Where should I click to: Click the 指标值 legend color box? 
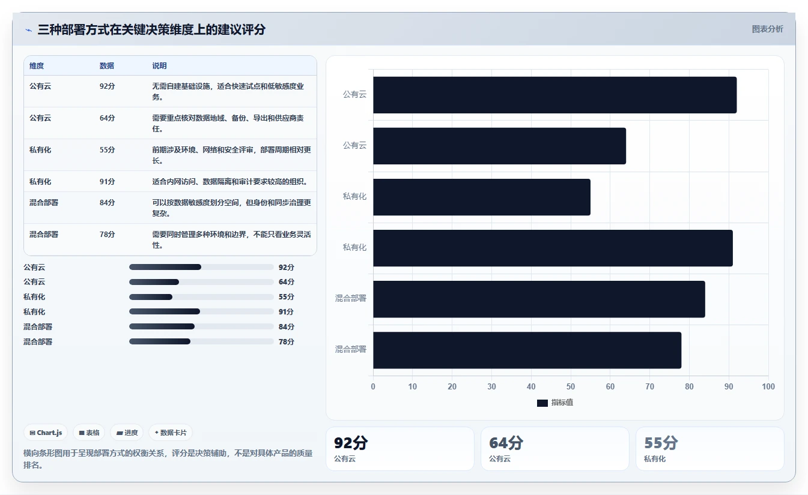[x=542, y=403]
